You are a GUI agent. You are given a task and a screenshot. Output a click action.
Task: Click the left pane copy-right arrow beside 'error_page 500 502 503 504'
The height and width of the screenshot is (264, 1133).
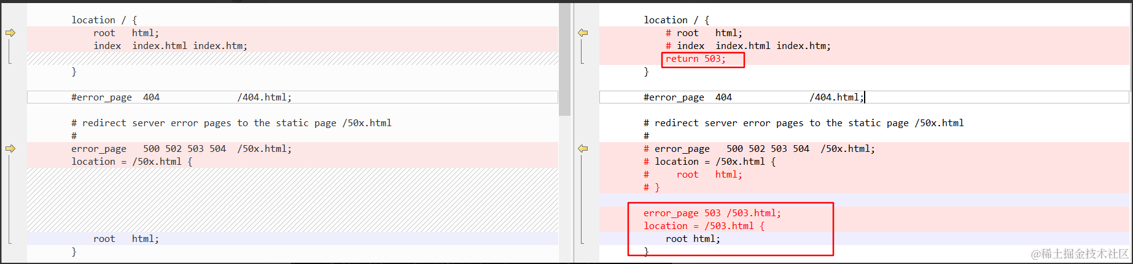(10, 149)
